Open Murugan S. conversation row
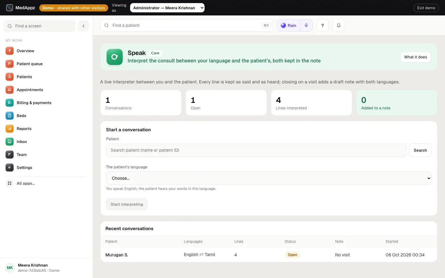This screenshot has width=445, height=278. tap(269, 255)
